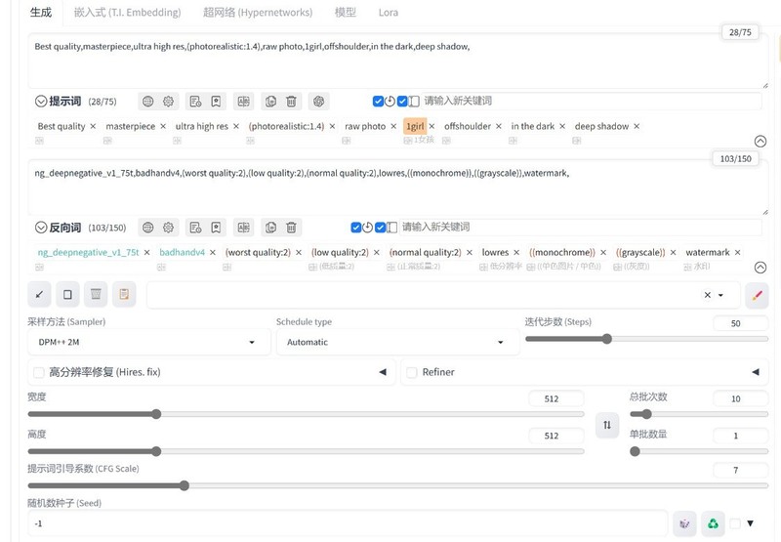781x542 pixels.
Task: Switch to 超网络 (Hypernetworks) tab
Action: tap(258, 13)
